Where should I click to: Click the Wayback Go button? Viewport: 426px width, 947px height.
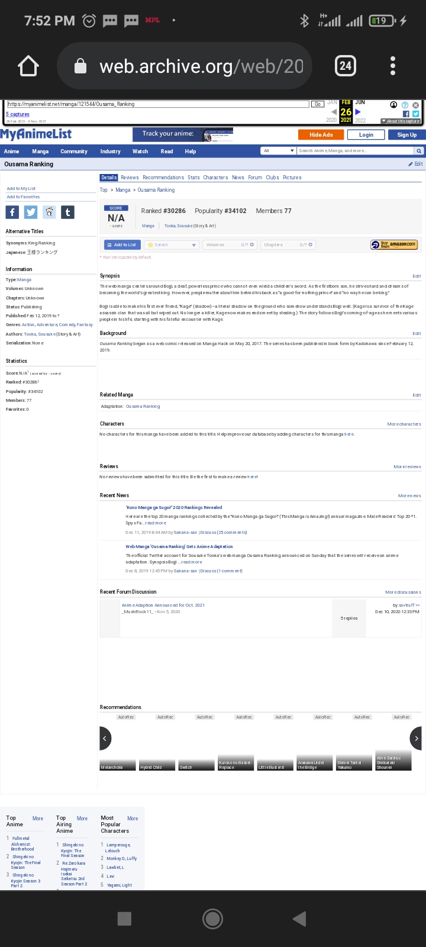coord(318,104)
